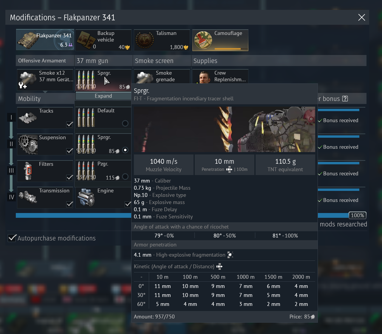
Task: Click the Crew Replenishment portrait icon
Action: (204, 77)
